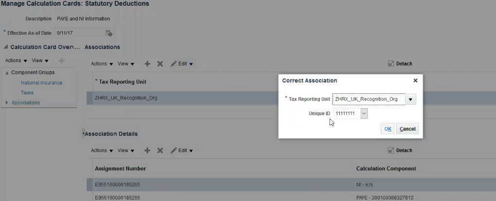Expand the Associations tree node

7,103
